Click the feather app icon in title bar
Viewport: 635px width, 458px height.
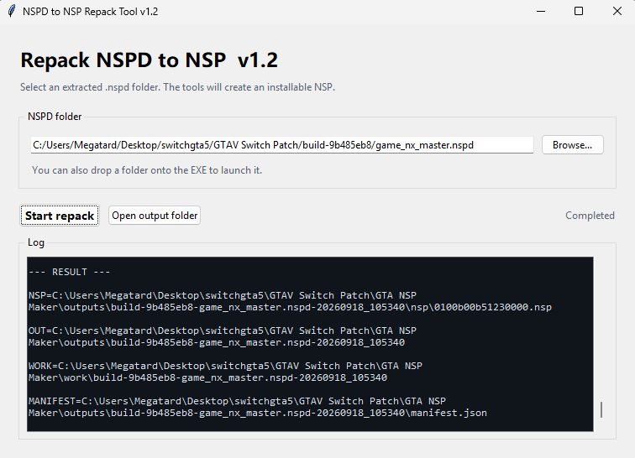coord(12,11)
